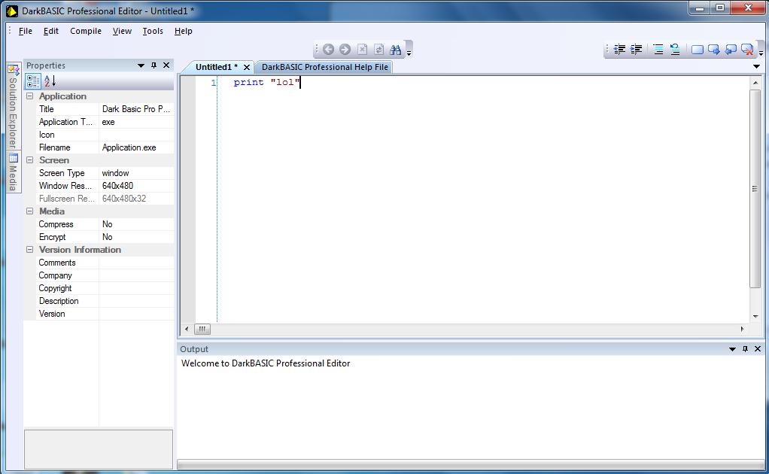This screenshot has width=769, height=474.
Task: Go to the previous bookmark icon
Action: pos(731,50)
